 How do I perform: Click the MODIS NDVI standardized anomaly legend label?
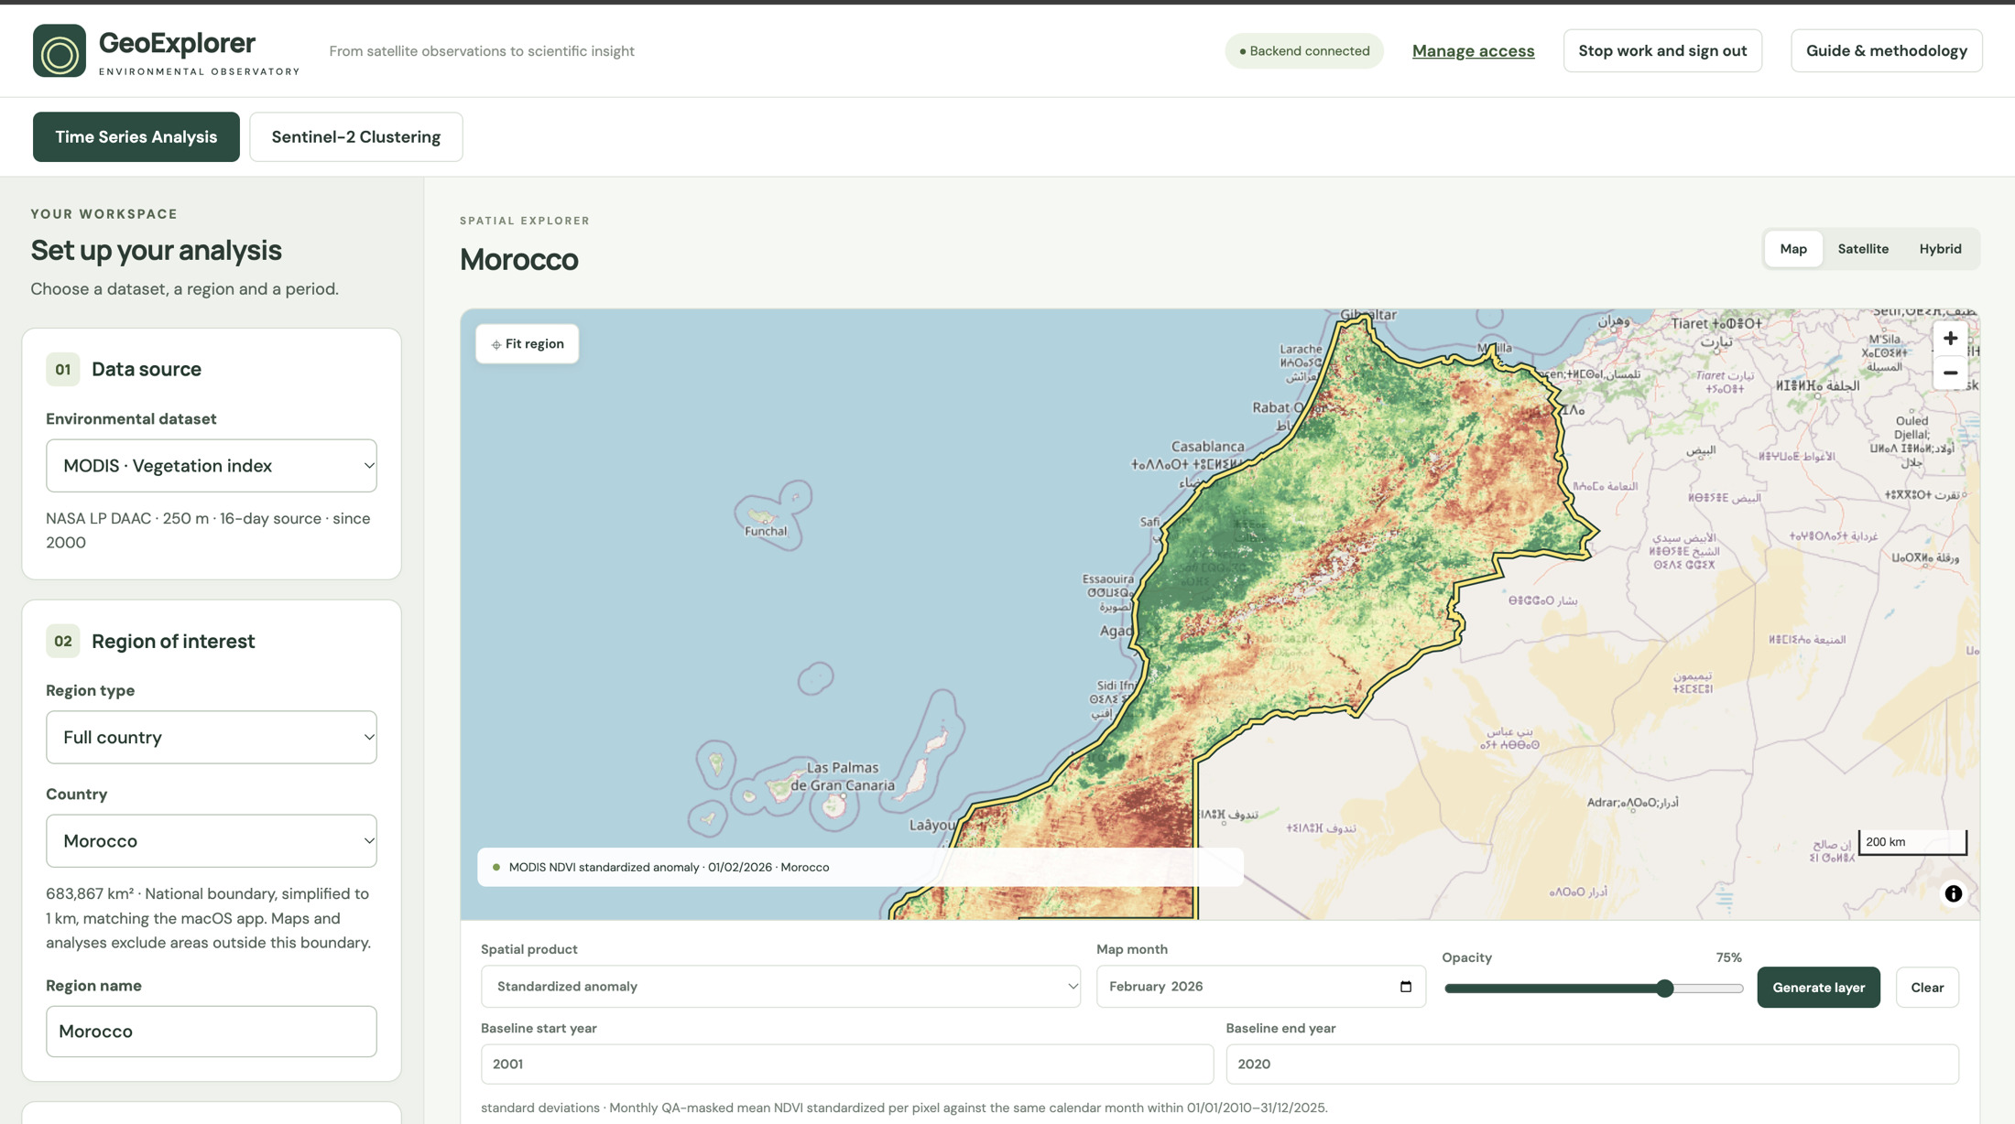(669, 868)
